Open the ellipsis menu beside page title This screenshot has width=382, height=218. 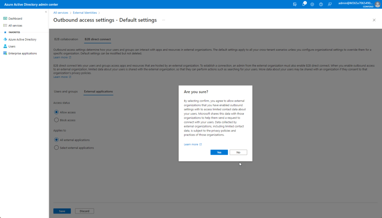(x=164, y=20)
